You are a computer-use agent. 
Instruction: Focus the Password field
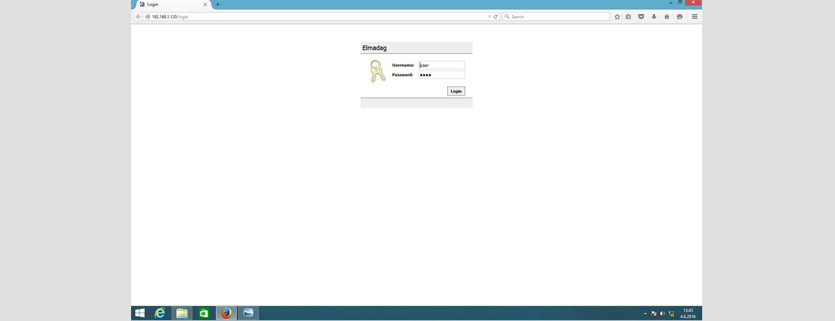coord(442,75)
